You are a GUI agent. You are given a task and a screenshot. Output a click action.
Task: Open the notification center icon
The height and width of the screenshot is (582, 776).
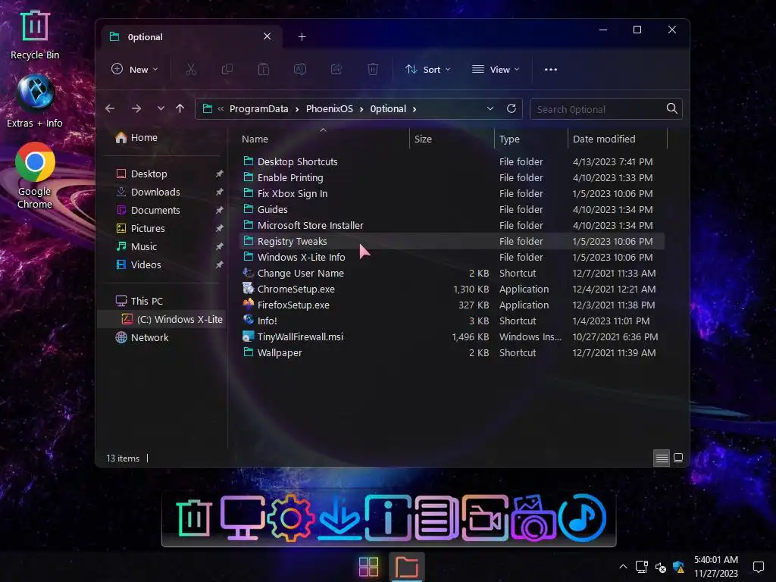pyautogui.click(x=758, y=567)
